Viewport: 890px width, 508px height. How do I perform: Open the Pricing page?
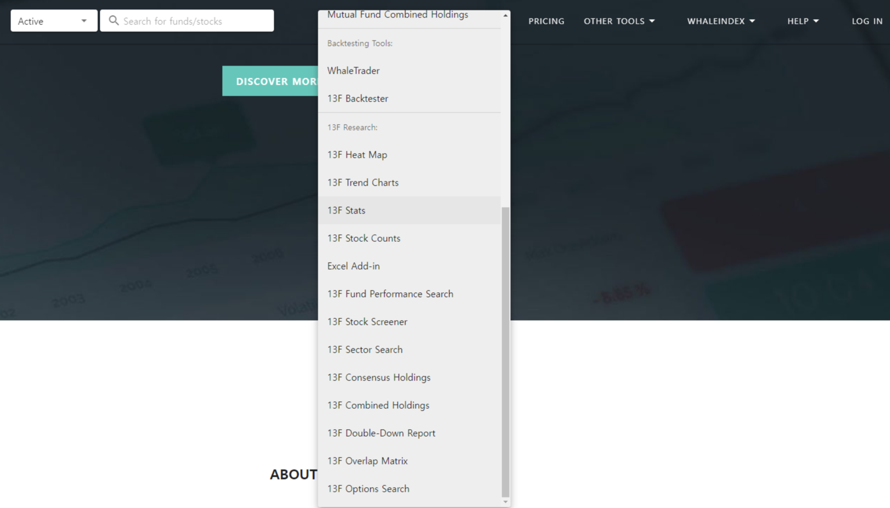point(546,21)
